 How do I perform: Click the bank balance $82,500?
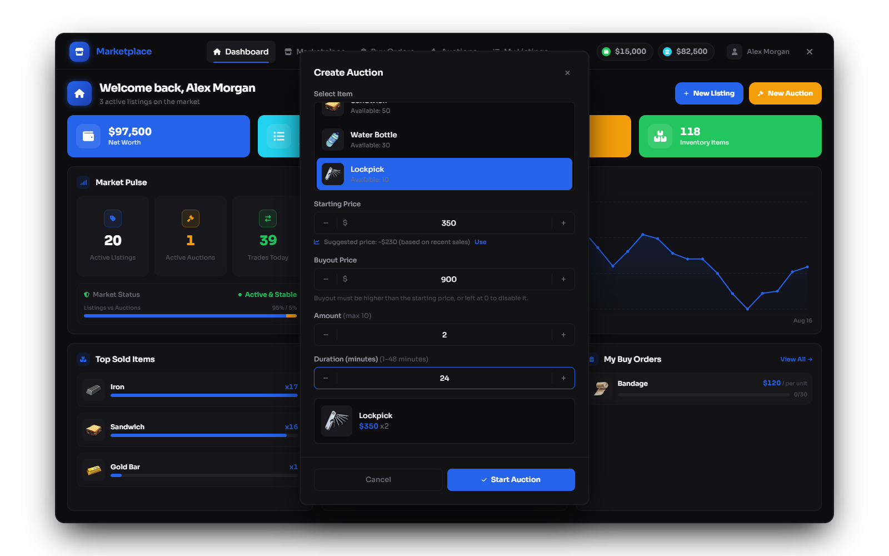686,52
